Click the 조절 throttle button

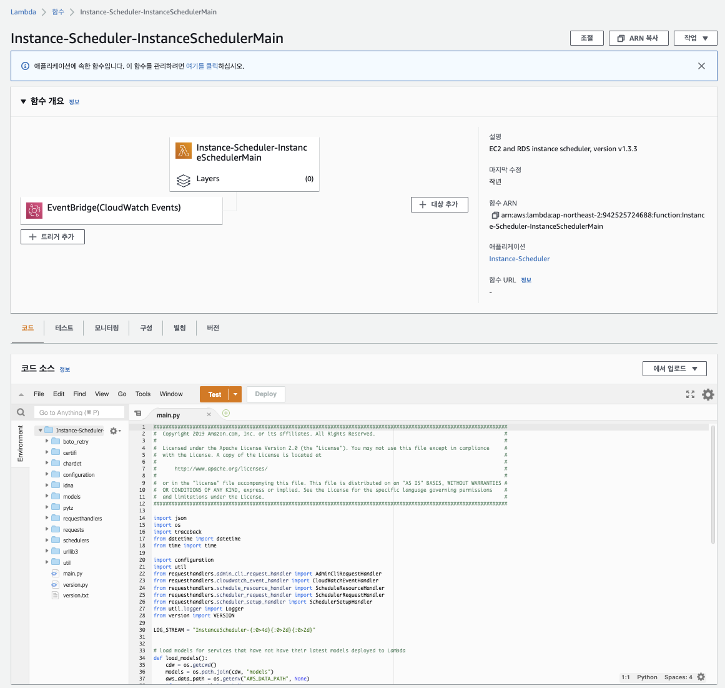[587, 38]
